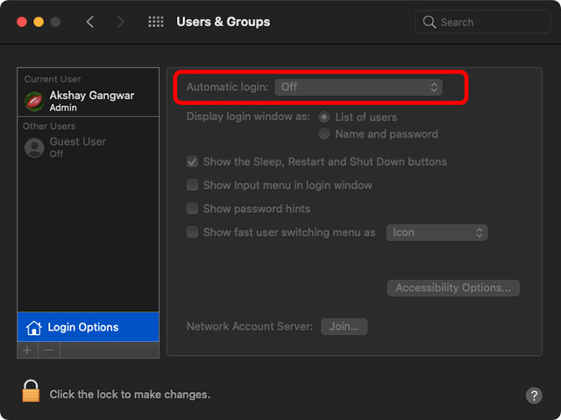Viewport: 561px width, 420px height.
Task: Go forward with the right chevron
Action: click(121, 22)
